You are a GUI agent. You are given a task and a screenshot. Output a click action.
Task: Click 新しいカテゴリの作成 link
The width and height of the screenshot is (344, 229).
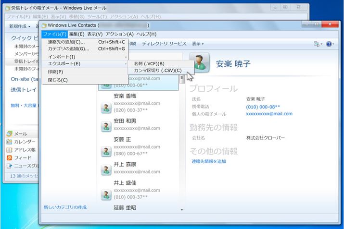(x=65, y=207)
